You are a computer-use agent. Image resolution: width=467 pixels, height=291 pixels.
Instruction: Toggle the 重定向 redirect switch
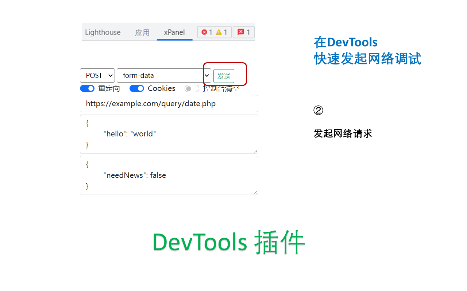pyautogui.click(x=87, y=88)
